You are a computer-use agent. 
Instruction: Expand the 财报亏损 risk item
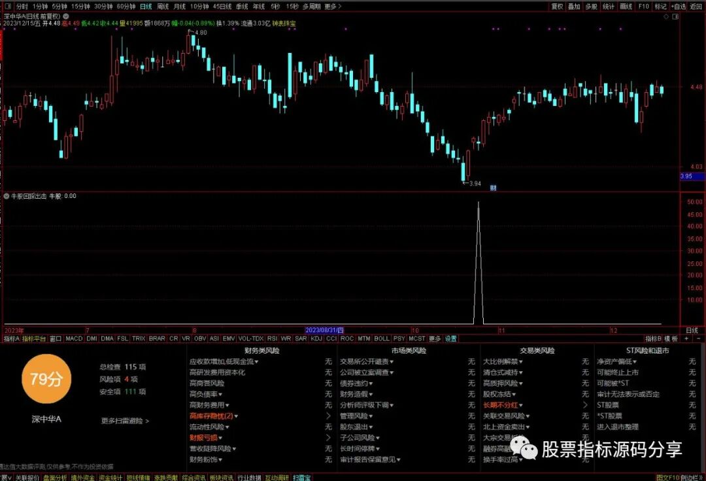coord(206,437)
